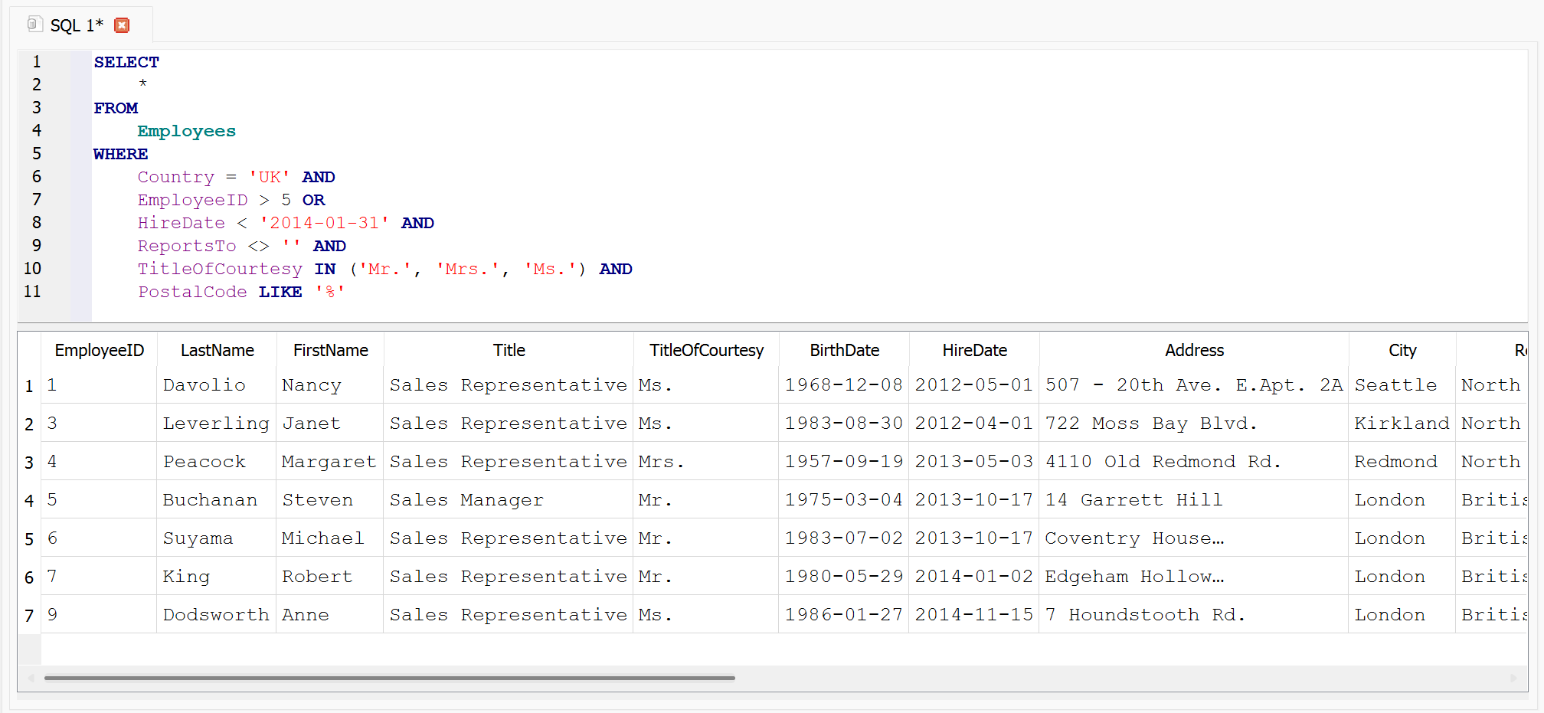Click the Davolio last name cell

pyautogui.click(x=204, y=385)
